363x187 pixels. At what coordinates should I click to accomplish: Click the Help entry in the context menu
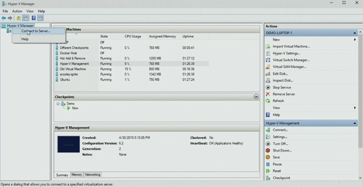(x=25, y=39)
